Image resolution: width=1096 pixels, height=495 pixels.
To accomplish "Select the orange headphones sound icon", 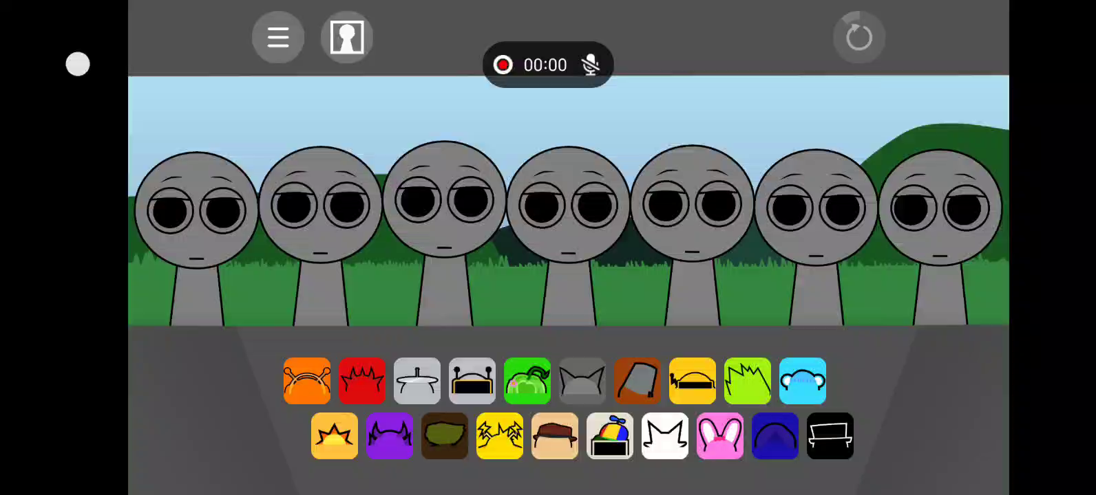I will [x=307, y=381].
